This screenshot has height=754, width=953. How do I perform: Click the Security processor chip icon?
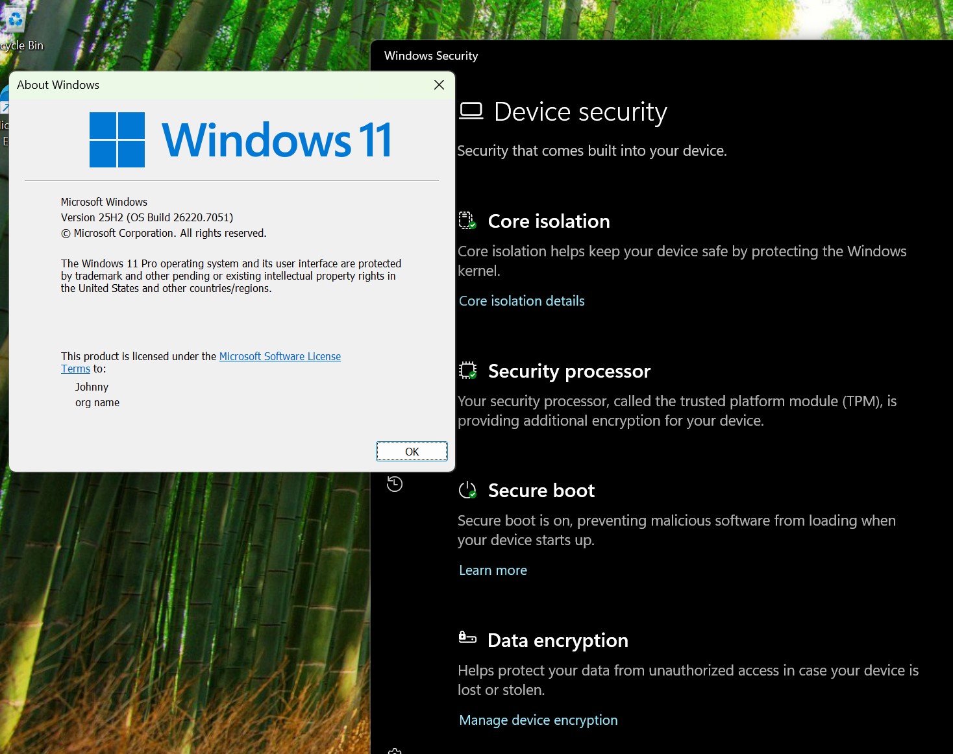(x=467, y=371)
